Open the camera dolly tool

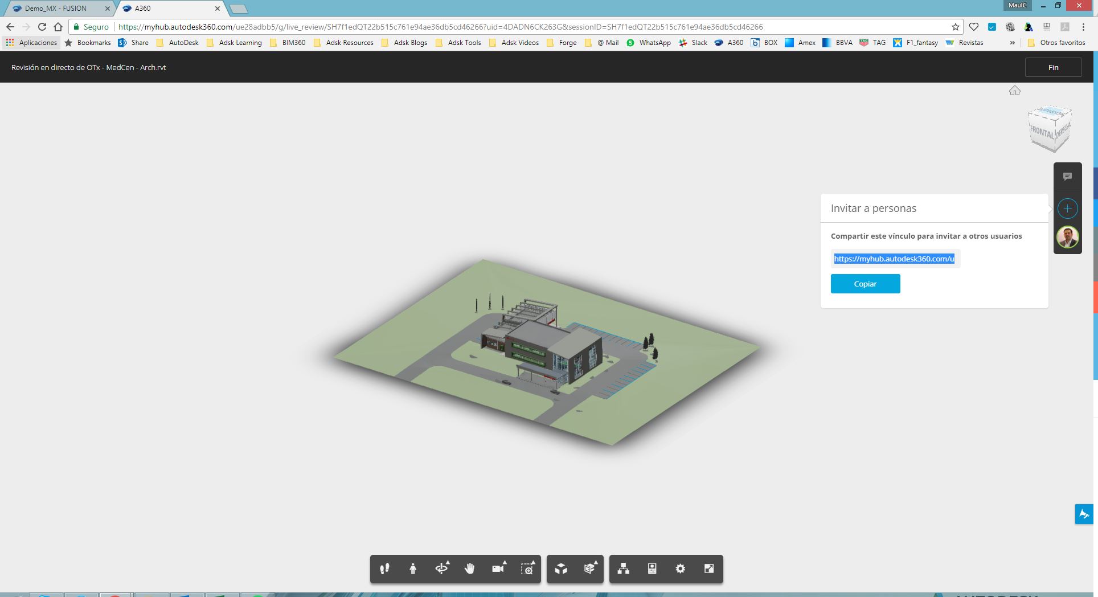click(x=498, y=568)
